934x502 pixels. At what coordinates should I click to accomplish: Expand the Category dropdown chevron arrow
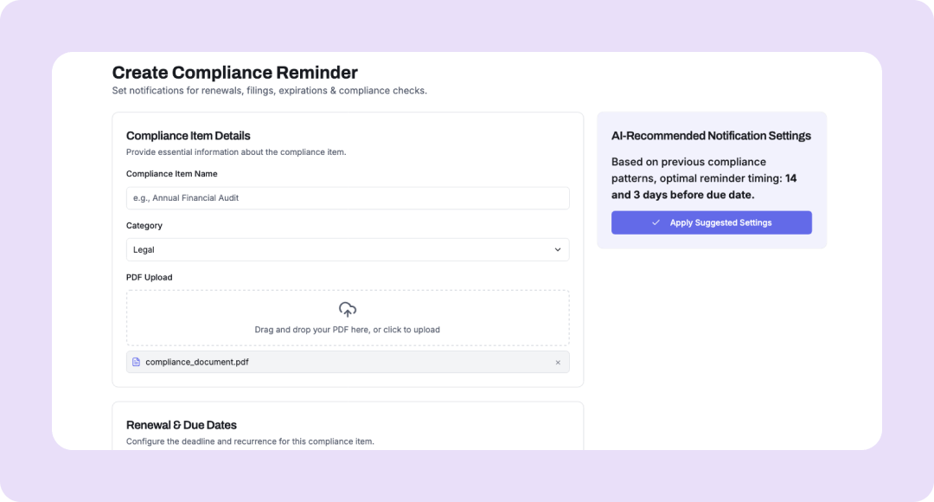(x=558, y=250)
